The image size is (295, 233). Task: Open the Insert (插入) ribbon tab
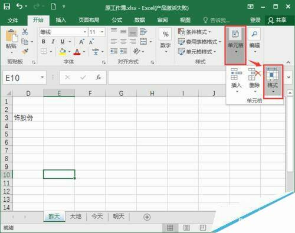[61, 20]
